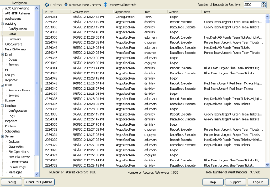
Task: Select IP Restrictions under Server
Action: point(18,162)
